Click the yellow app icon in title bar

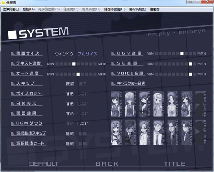[x=3, y=2]
